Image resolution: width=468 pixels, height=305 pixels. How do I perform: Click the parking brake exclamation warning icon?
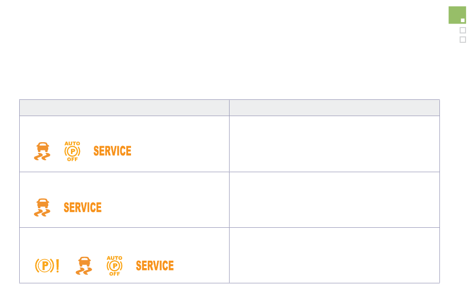[47, 265]
